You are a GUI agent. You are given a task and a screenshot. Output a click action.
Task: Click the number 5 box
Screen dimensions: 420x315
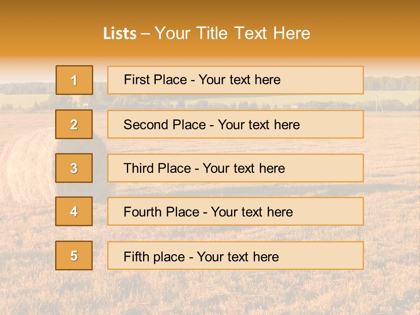pyautogui.click(x=74, y=255)
